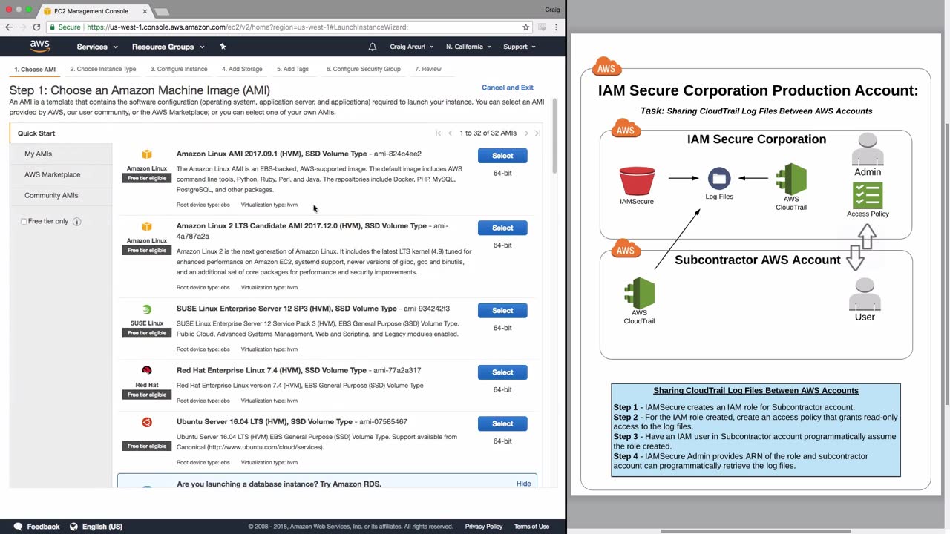Go to the 4. Add Storage step
The image size is (950, 534).
pos(242,69)
